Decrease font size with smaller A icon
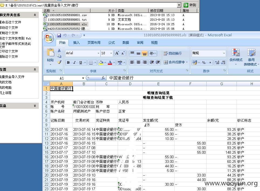This screenshot has width=260, height=191. point(123,53)
